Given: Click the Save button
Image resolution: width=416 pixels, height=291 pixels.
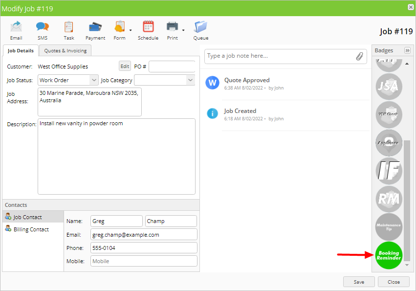Looking at the screenshot, I should [x=359, y=282].
